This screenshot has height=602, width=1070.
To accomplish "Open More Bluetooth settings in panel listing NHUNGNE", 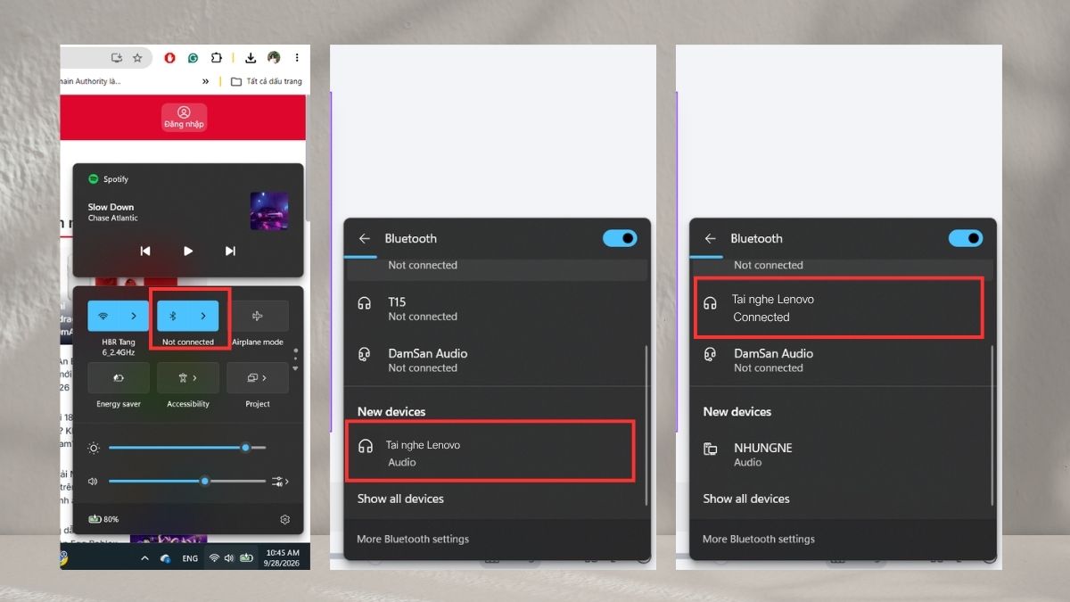I will 759,539.
